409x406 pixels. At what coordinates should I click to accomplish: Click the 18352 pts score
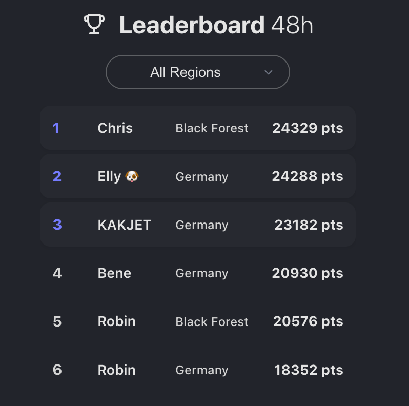309,370
